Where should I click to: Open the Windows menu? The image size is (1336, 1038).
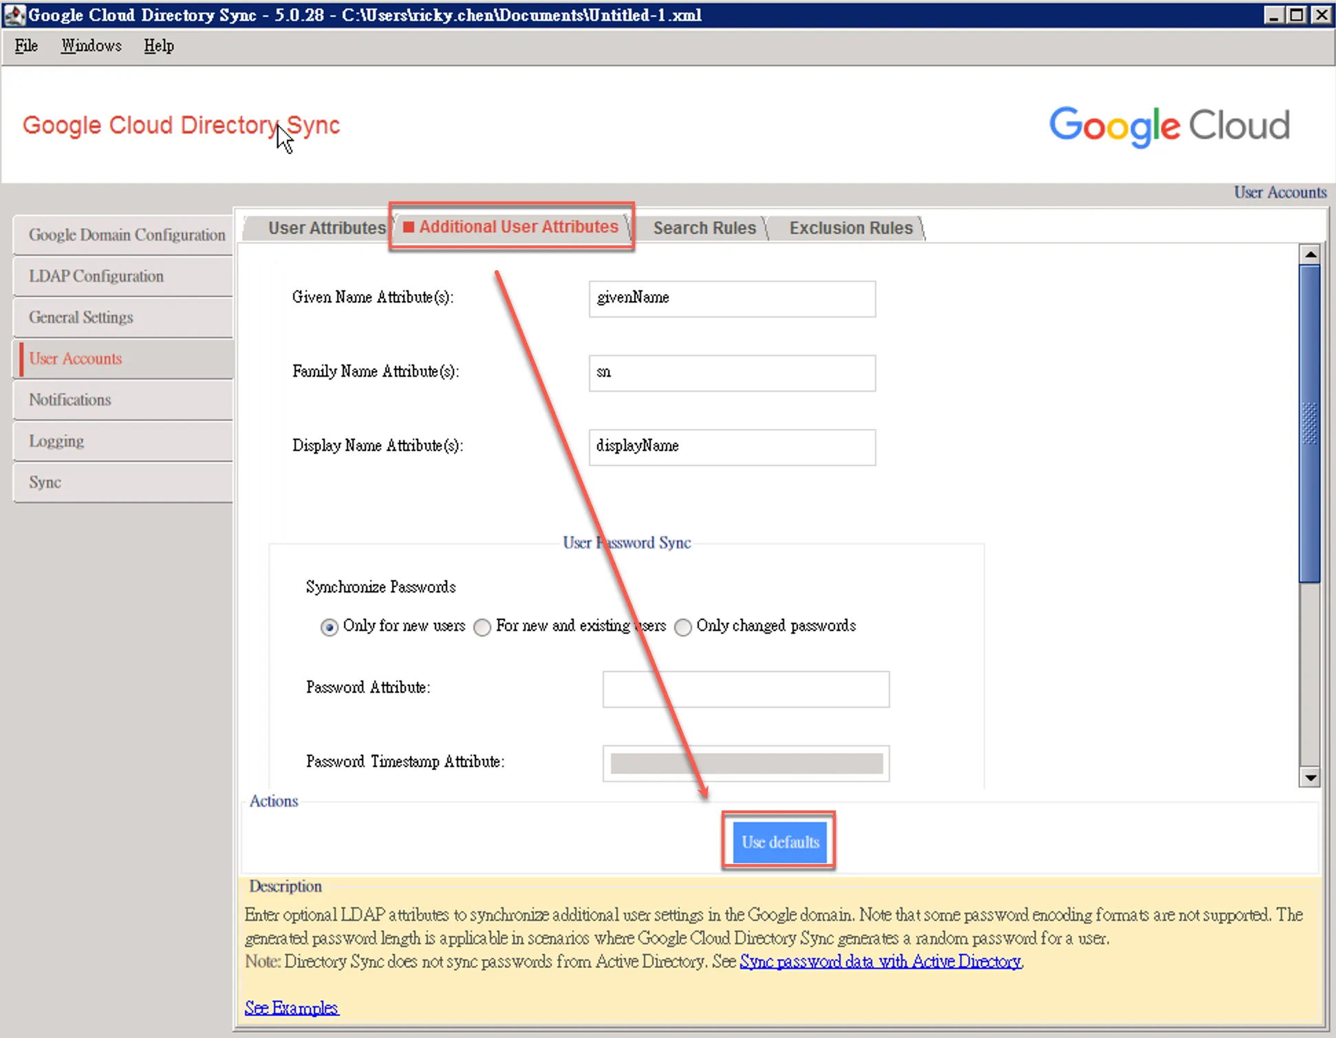[91, 46]
